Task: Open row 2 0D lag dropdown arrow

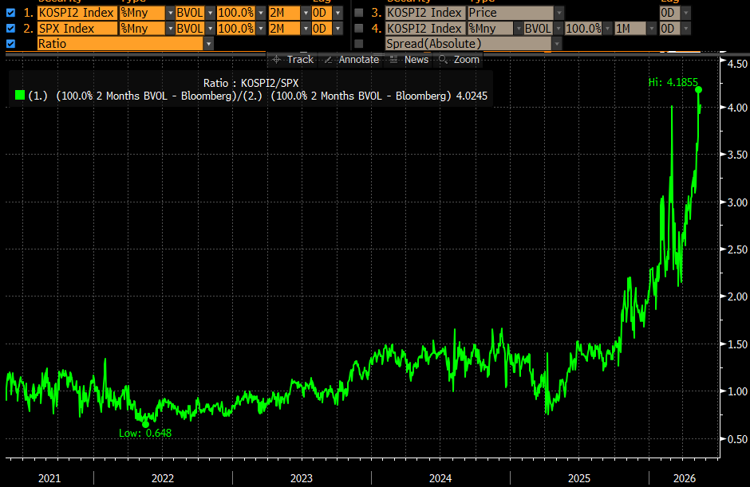Action: point(338,29)
